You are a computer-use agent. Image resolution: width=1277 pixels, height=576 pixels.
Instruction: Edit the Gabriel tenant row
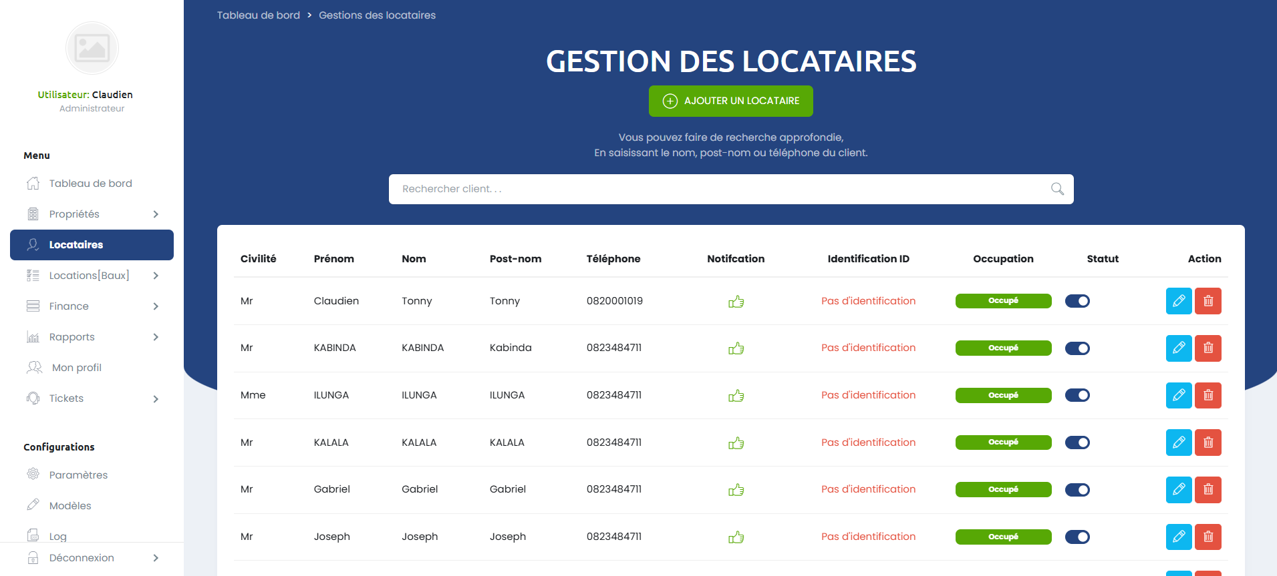pyautogui.click(x=1179, y=490)
